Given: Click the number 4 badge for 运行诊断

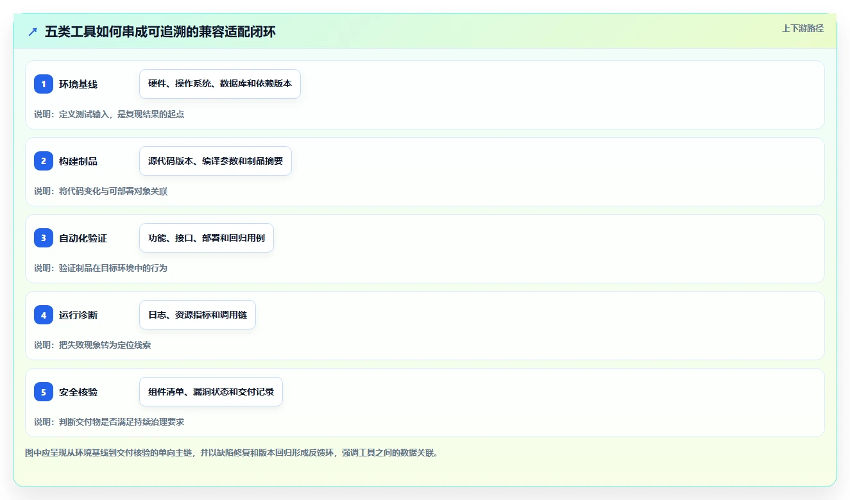Looking at the screenshot, I should pos(44,315).
